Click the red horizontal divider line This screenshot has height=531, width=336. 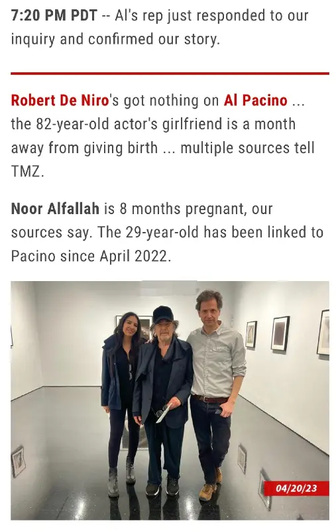pyautogui.click(x=170, y=73)
